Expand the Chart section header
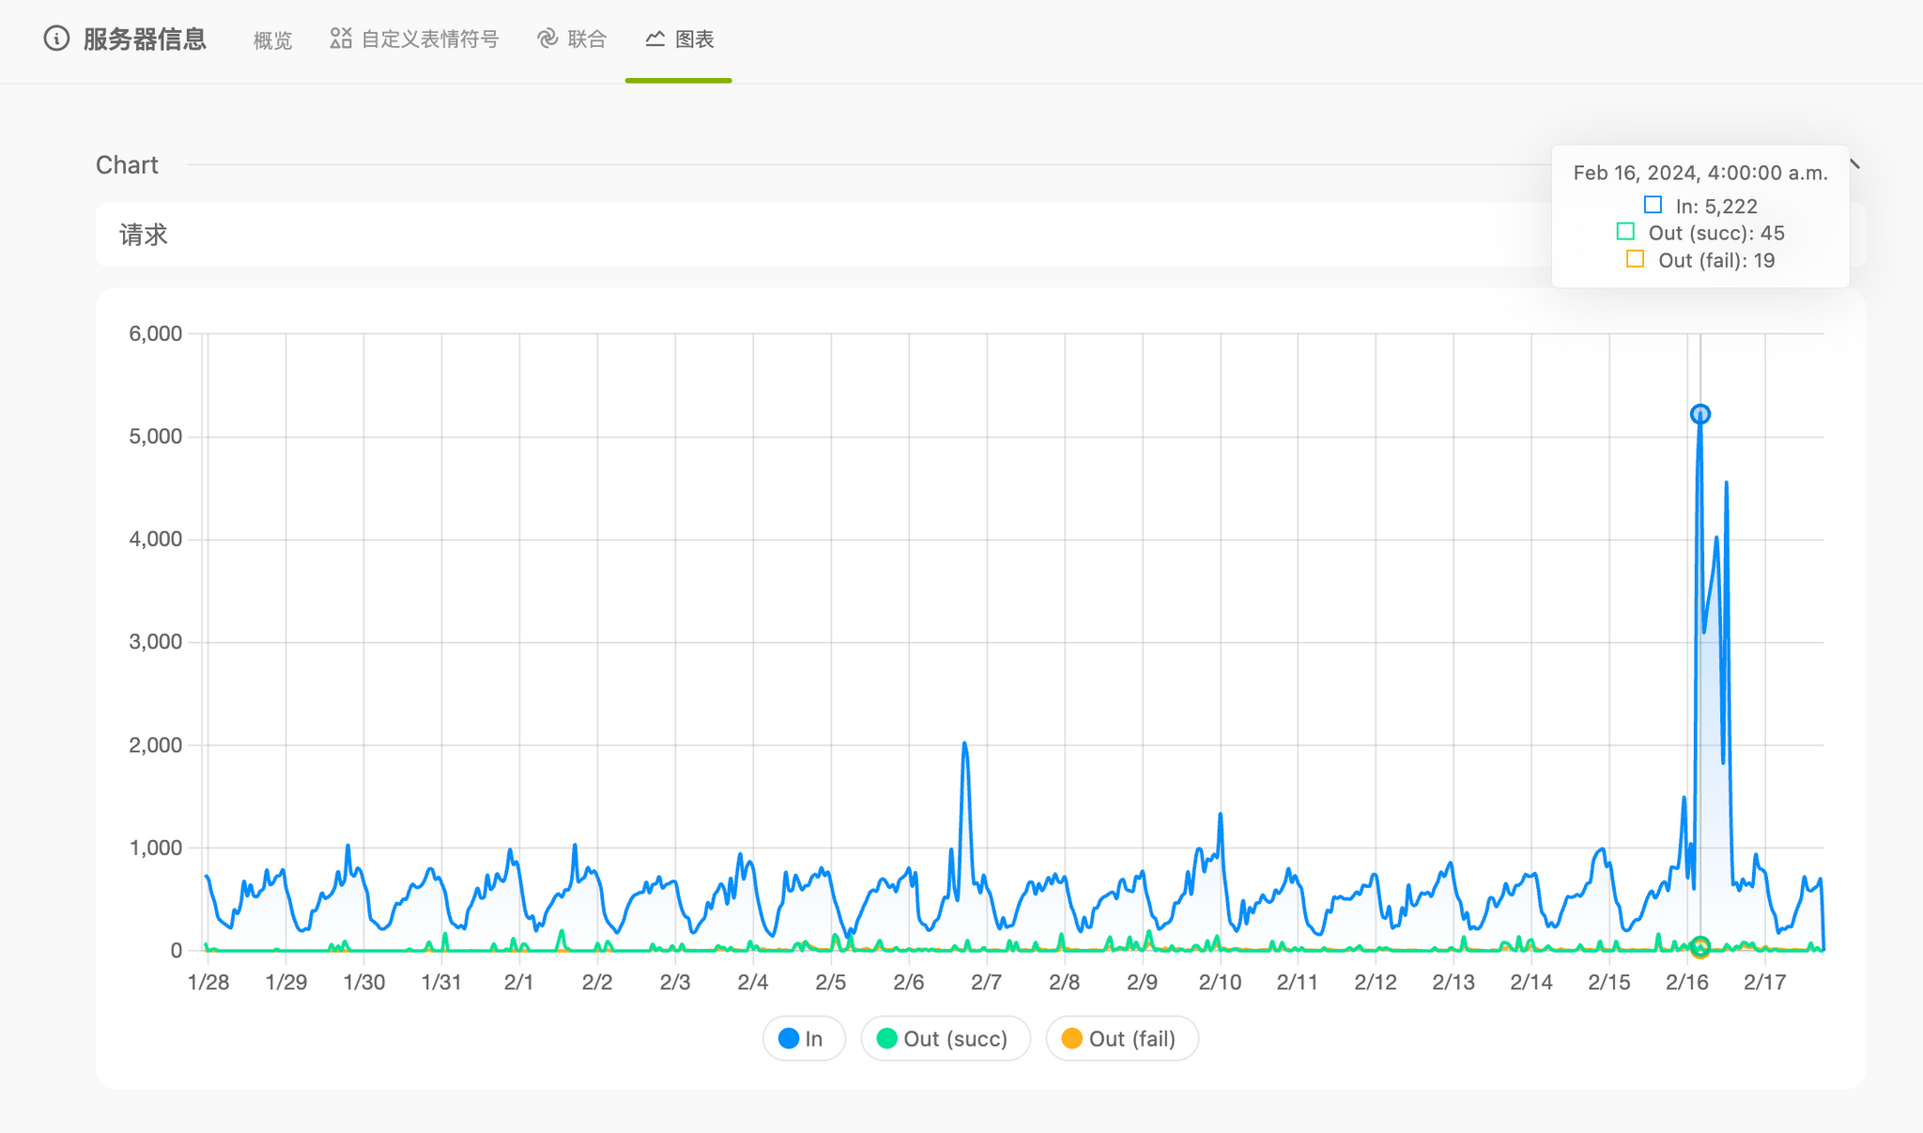The image size is (1923, 1133). (x=127, y=164)
